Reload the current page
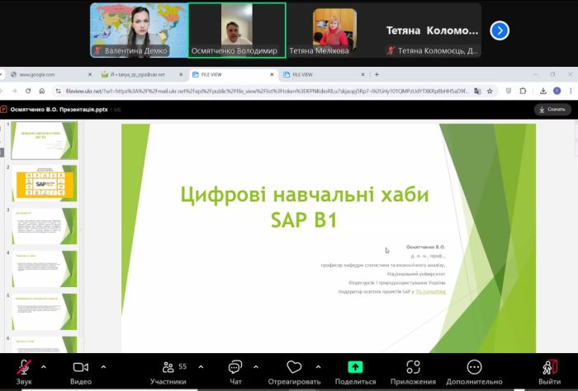This screenshot has height=391, width=578. pyautogui.click(x=28, y=91)
